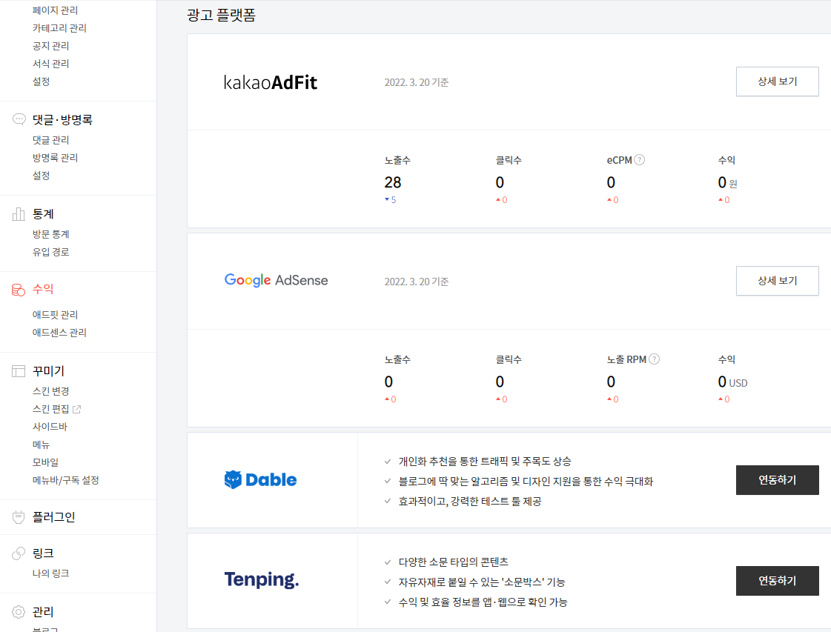Click the 광고 플랫폼 page title

pos(222,15)
